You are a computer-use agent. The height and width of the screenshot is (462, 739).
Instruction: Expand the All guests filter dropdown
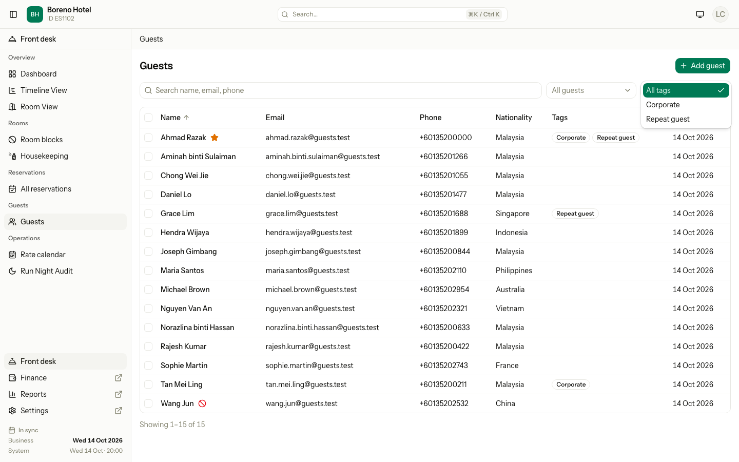[591, 90]
